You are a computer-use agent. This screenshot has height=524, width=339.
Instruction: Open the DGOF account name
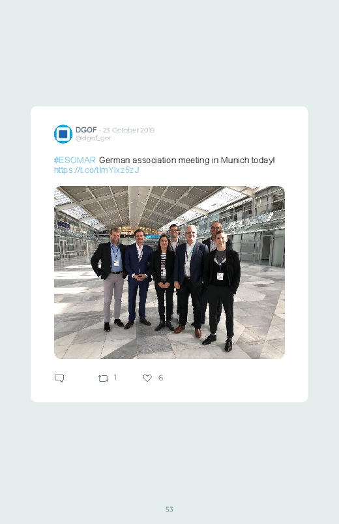(x=86, y=130)
